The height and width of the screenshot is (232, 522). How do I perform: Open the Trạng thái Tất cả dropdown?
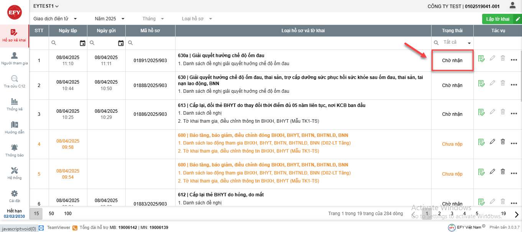457,43
